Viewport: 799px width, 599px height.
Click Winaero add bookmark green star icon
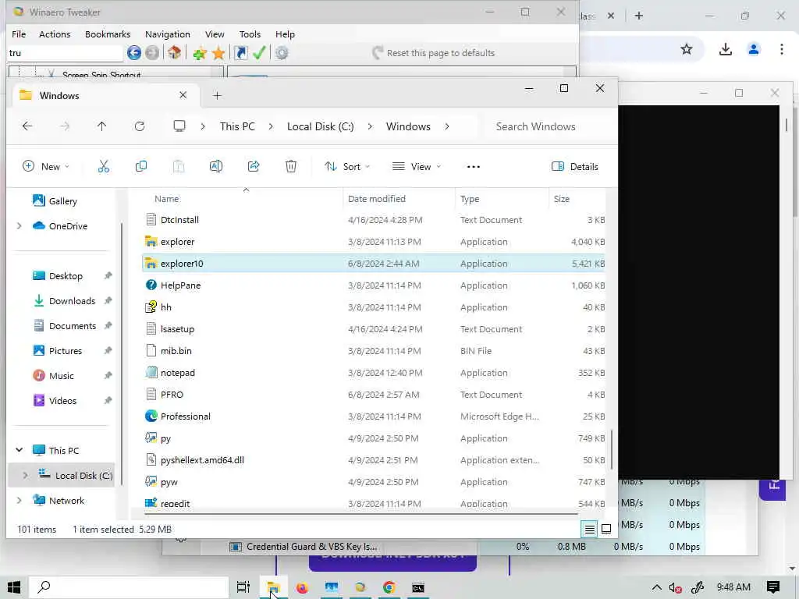[200, 53]
